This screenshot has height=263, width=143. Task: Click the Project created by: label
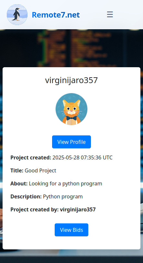pyautogui.click(x=34, y=209)
